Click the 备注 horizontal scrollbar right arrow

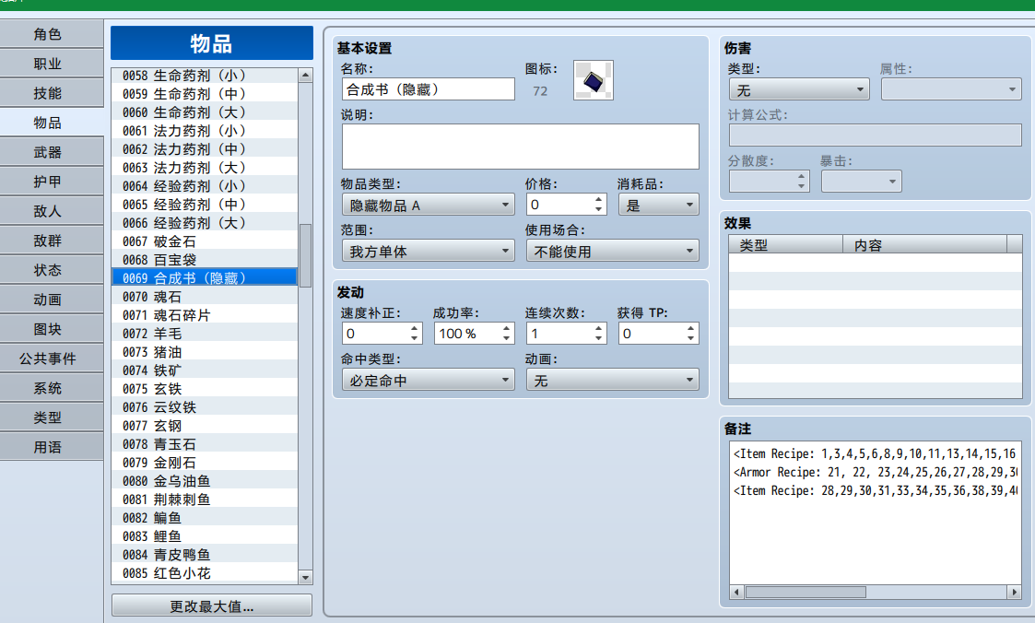pyautogui.click(x=1015, y=592)
